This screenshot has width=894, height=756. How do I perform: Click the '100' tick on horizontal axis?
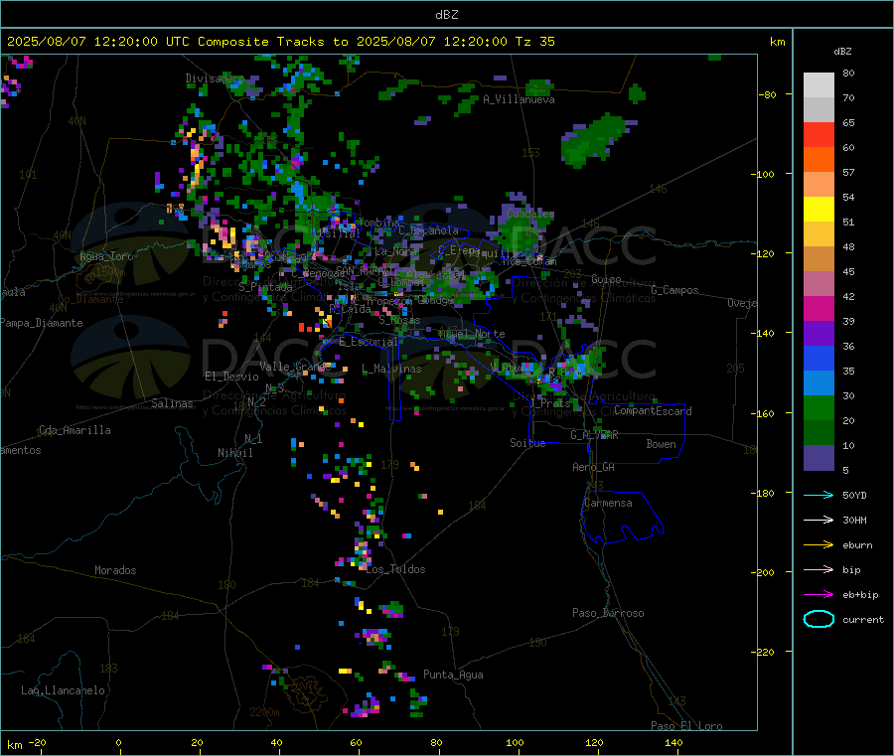pos(515,742)
